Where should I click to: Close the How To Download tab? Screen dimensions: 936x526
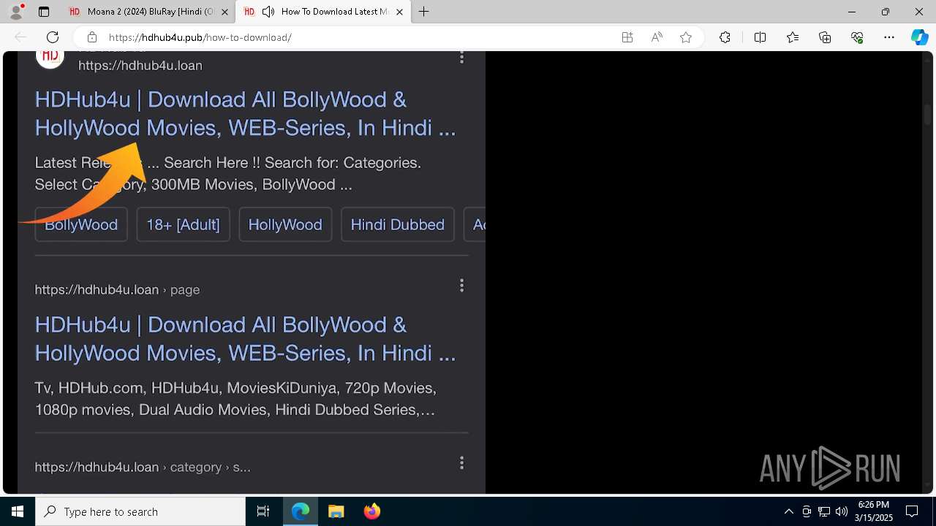coord(399,12)
